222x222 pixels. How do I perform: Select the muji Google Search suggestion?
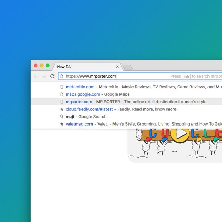point(126,117)
